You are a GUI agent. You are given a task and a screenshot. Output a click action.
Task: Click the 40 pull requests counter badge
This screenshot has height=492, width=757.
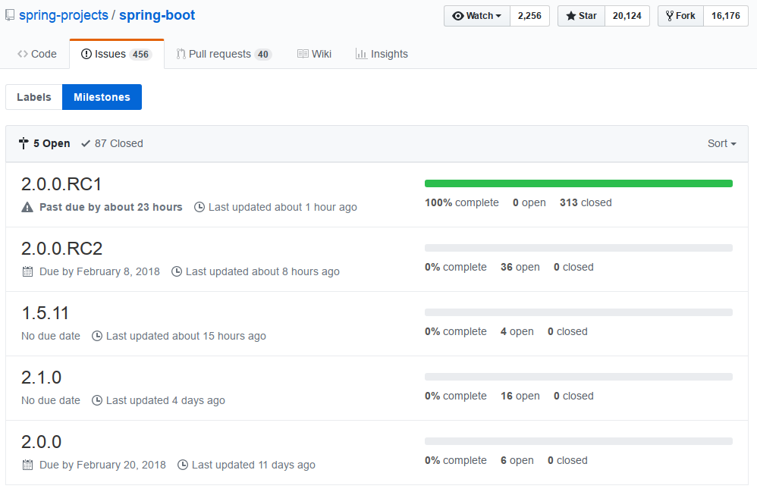[262, 55]
